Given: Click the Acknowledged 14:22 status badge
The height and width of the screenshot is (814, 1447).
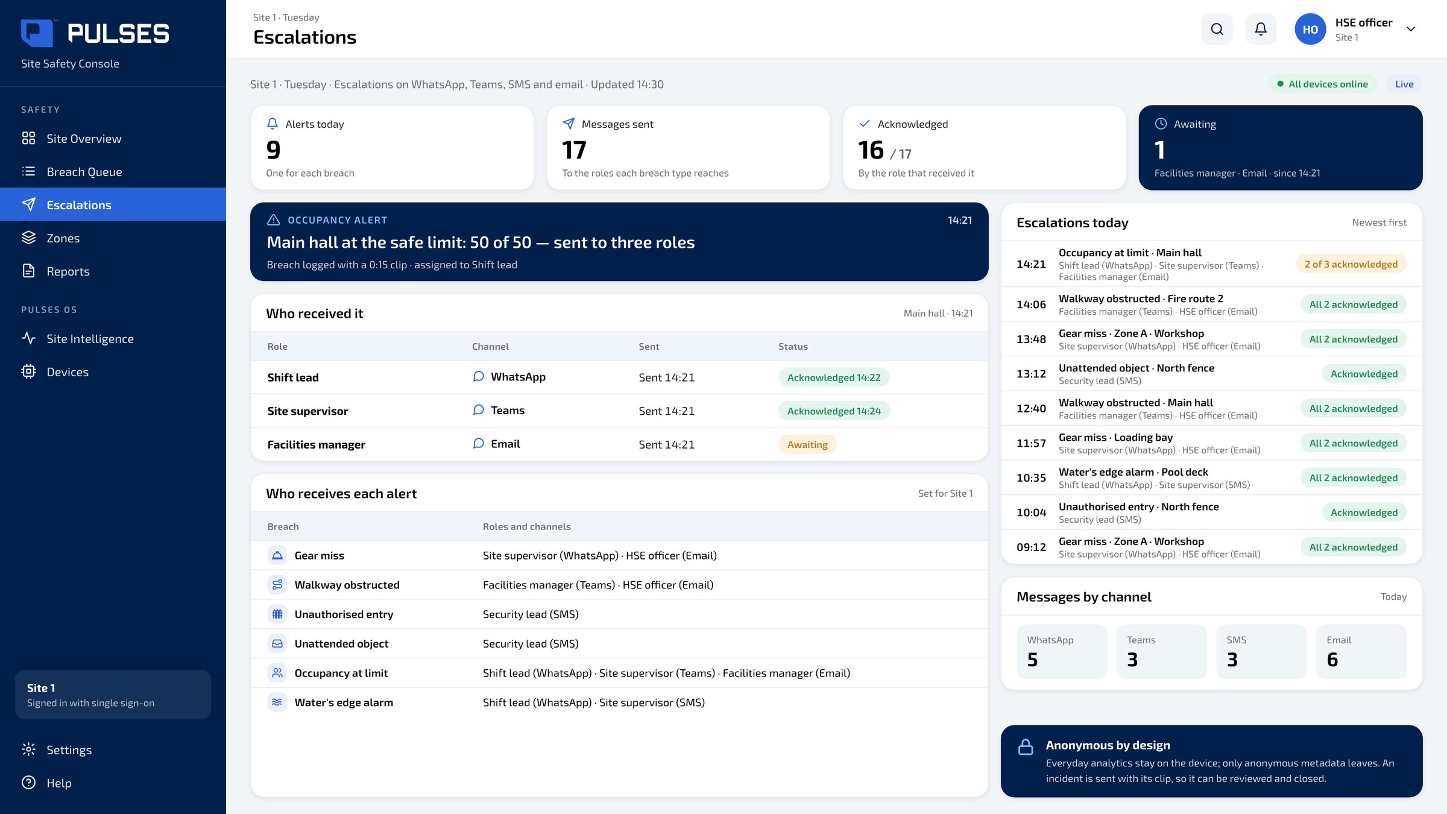Looking at the screenshot, I should 834,377.
